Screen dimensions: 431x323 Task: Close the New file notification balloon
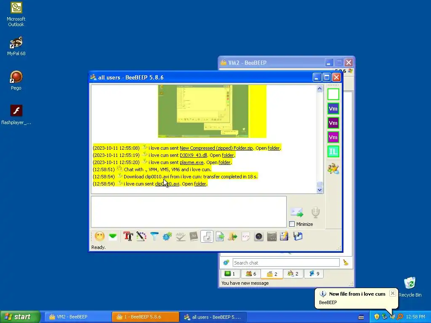pyautogui.click(x=393, y=293)
